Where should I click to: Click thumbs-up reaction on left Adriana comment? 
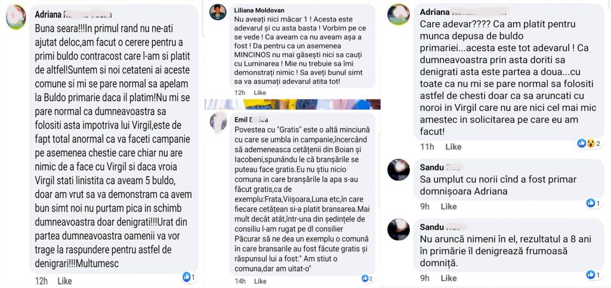pyautogui.click(x=189, y=277)
